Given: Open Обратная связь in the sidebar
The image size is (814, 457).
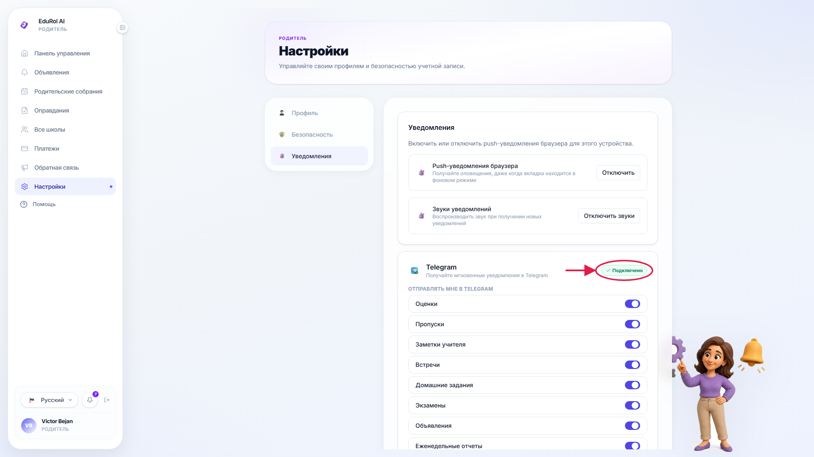Looking at the screenshot, I should [65, 168].
